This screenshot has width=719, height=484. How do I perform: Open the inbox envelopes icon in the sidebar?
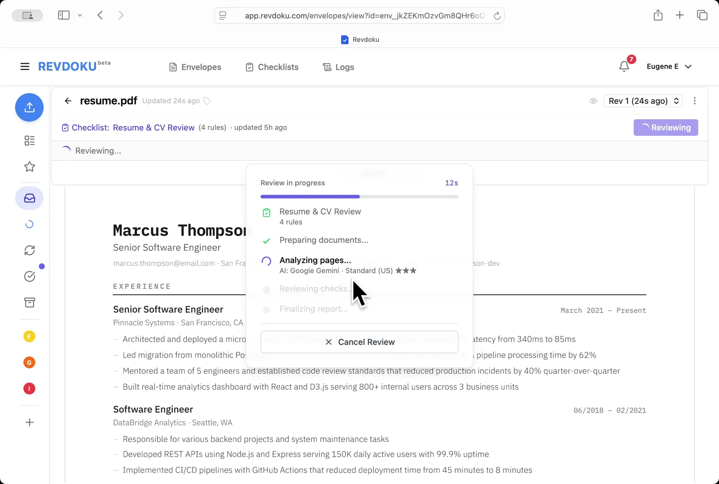[x=29, y=198]
